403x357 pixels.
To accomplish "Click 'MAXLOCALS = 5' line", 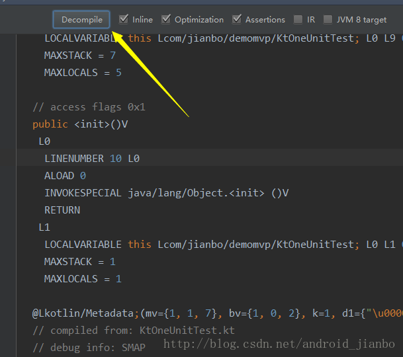I will point(83,73).
